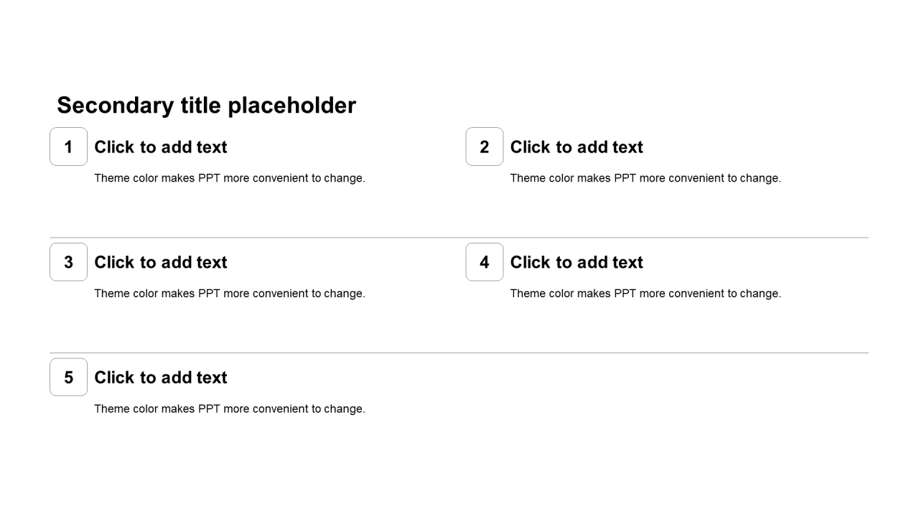The image size is (919, 517).
Task: Select the numbered box labeled 4
Action: [x=485, y=262]
